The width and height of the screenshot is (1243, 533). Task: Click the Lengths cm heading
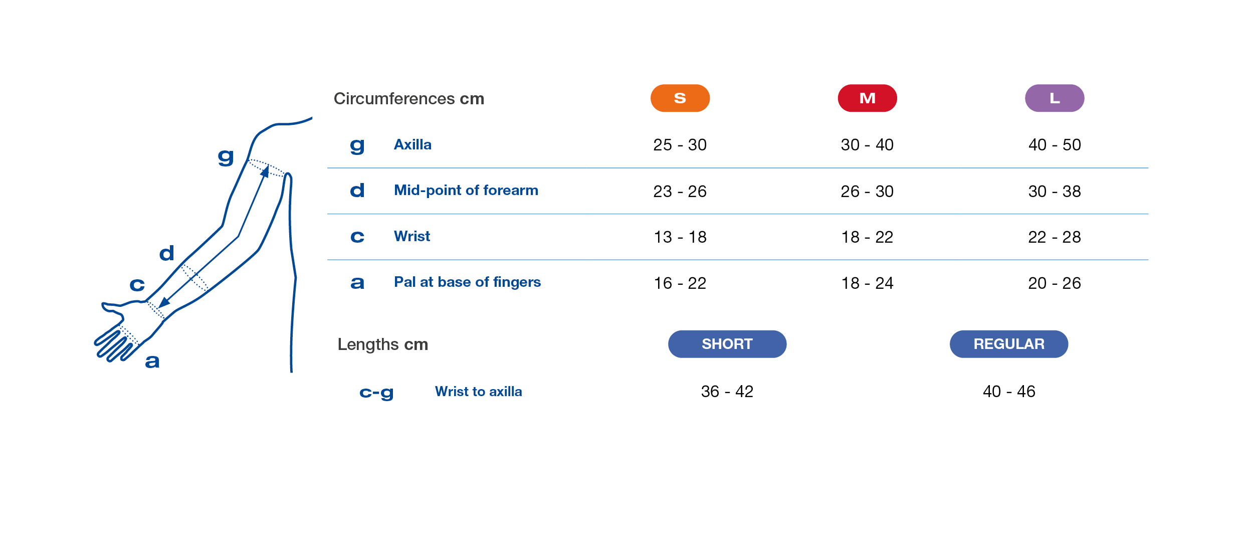pos(383,344)
